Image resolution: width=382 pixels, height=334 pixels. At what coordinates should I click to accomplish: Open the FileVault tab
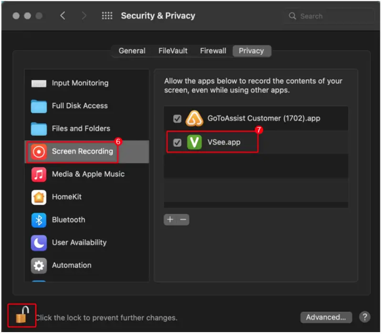(172, 51)
